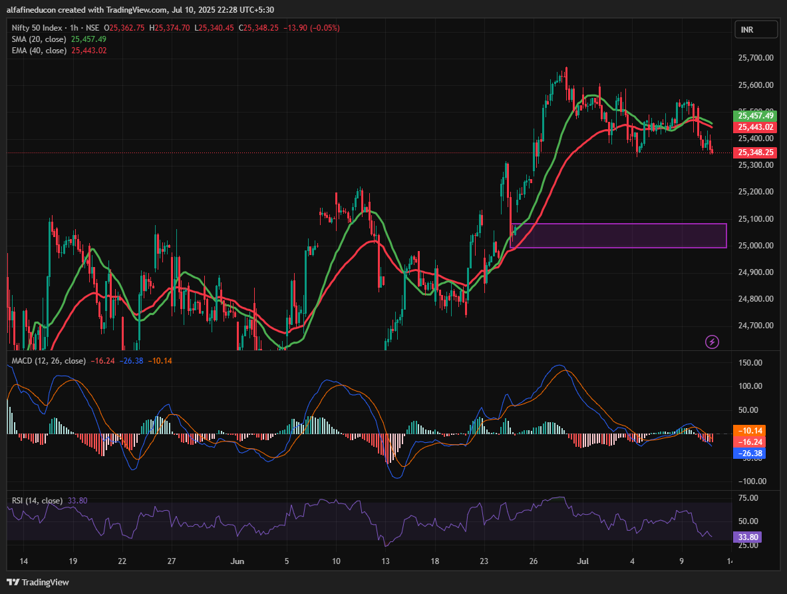Click the 25,700.00 price scale value
The width and height of the screenshot is (787, 594).
point(755,58)
